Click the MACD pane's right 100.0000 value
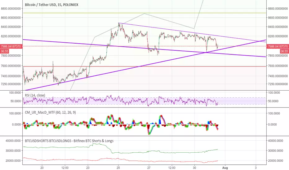289x170 pixels. [274, 113]
